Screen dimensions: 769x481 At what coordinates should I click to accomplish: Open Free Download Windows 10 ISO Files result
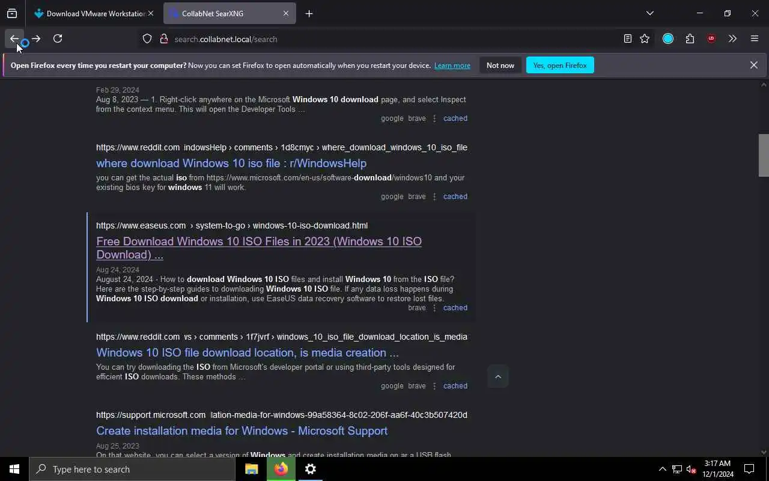point(259,248)
